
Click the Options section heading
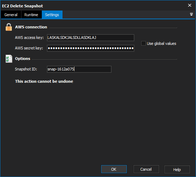[x=22, y=59]
